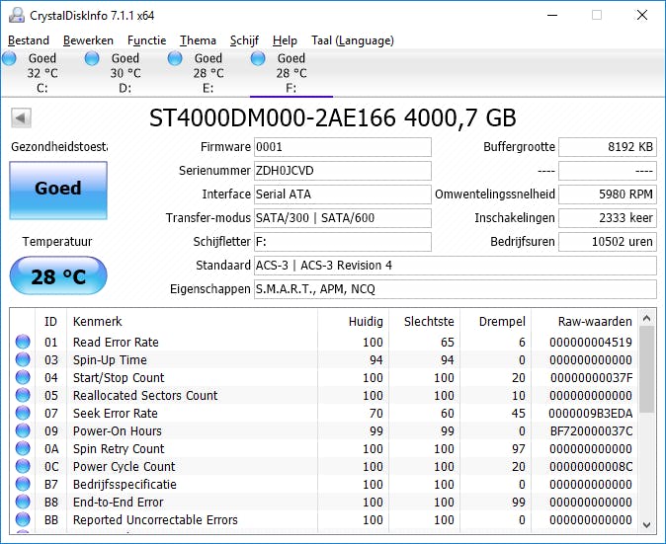666x544 pixels.
Task: Click the previous disk arrow button
Action: pos(20,118)
